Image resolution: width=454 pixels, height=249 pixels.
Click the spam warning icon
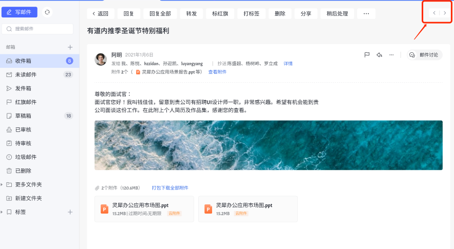9,157
